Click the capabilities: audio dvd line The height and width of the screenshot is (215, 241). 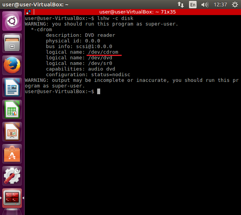80,69
